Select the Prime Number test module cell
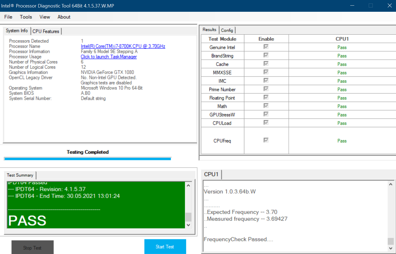This screenshot has height=254, width=396. click(x=222, y=89)
